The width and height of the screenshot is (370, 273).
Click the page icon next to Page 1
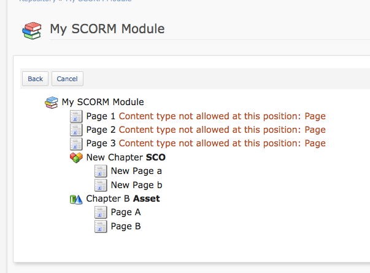click(x=76, y=116)
